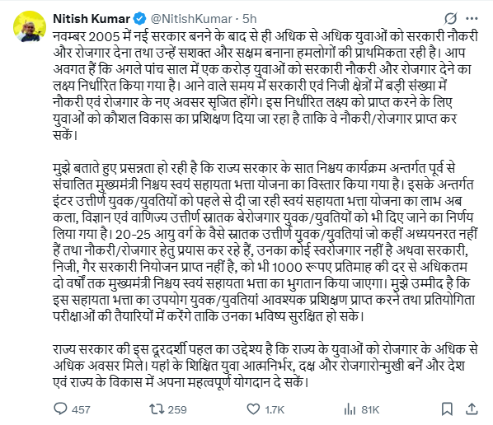
Task: Click the 259 reposts count
Action: coord(177,409)
